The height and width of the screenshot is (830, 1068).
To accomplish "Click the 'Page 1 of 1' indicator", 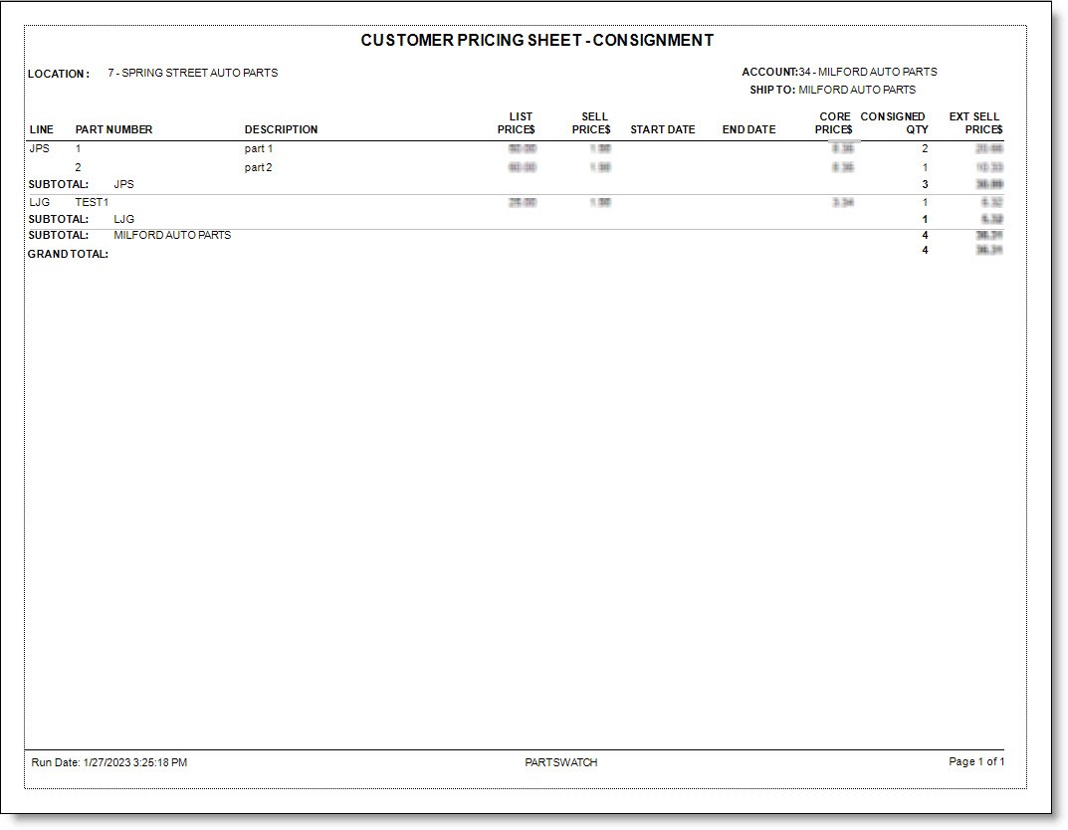I will 976,761.
